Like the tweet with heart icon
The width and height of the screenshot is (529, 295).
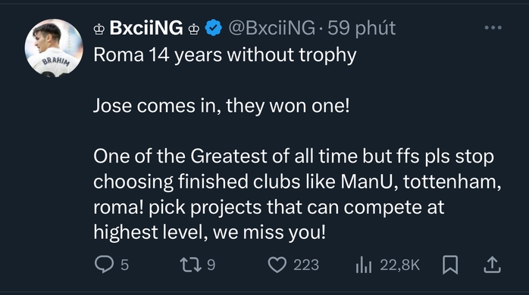pyautogui.click(x=277, y=265)
